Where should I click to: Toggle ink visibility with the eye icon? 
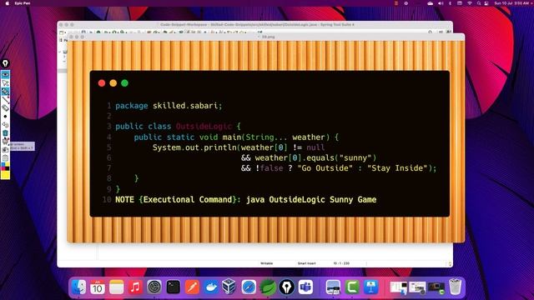coord(5,74)
